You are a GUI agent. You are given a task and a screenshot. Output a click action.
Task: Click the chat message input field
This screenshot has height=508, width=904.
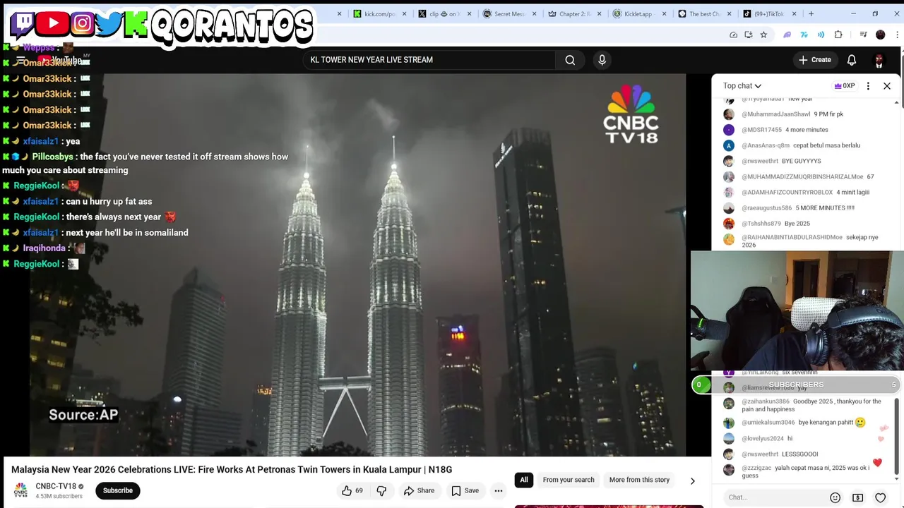773,497
